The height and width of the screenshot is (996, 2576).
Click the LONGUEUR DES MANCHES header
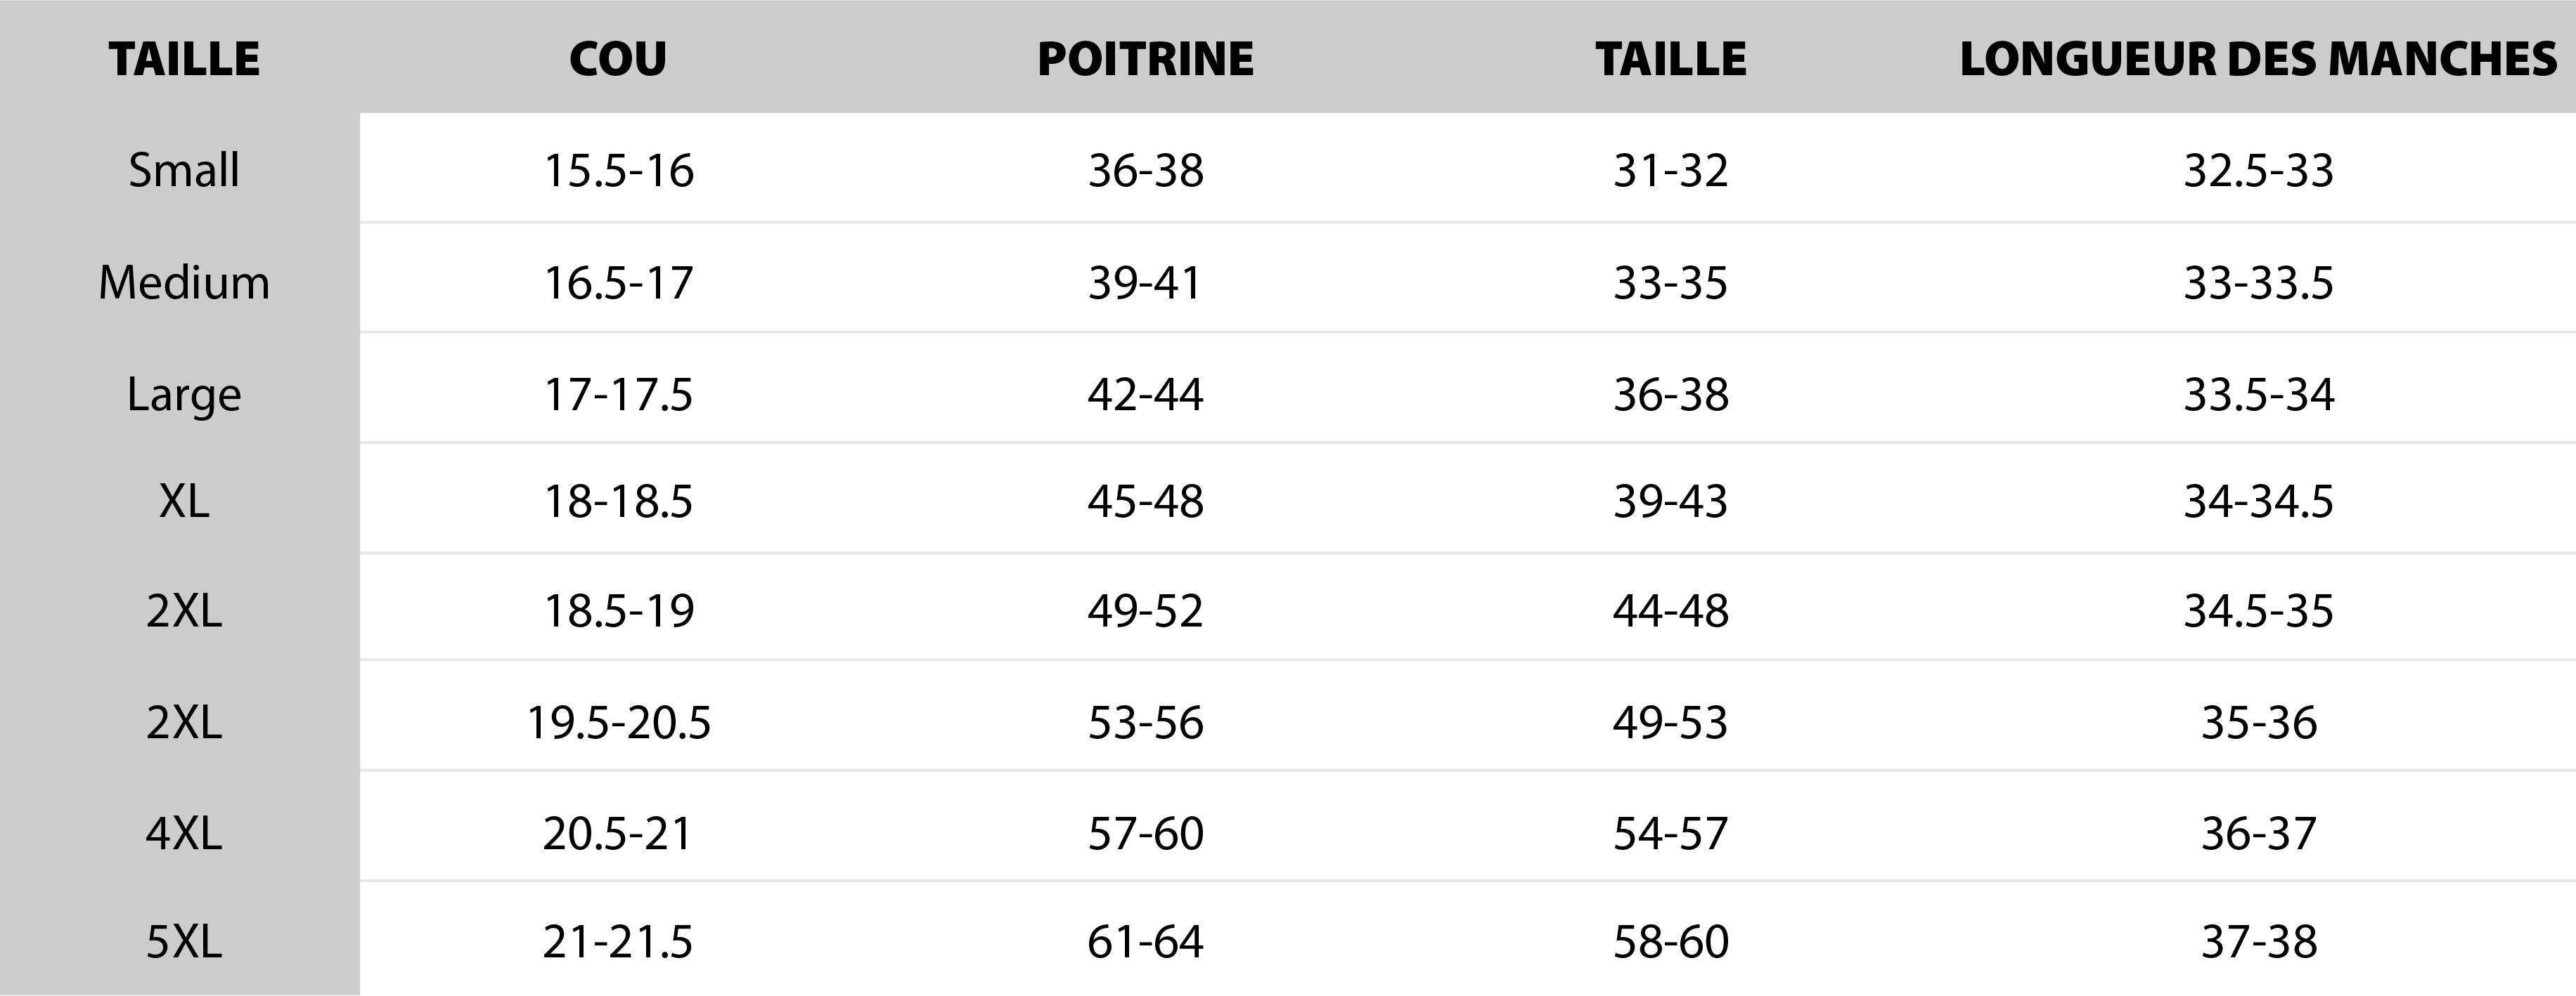2258,59
